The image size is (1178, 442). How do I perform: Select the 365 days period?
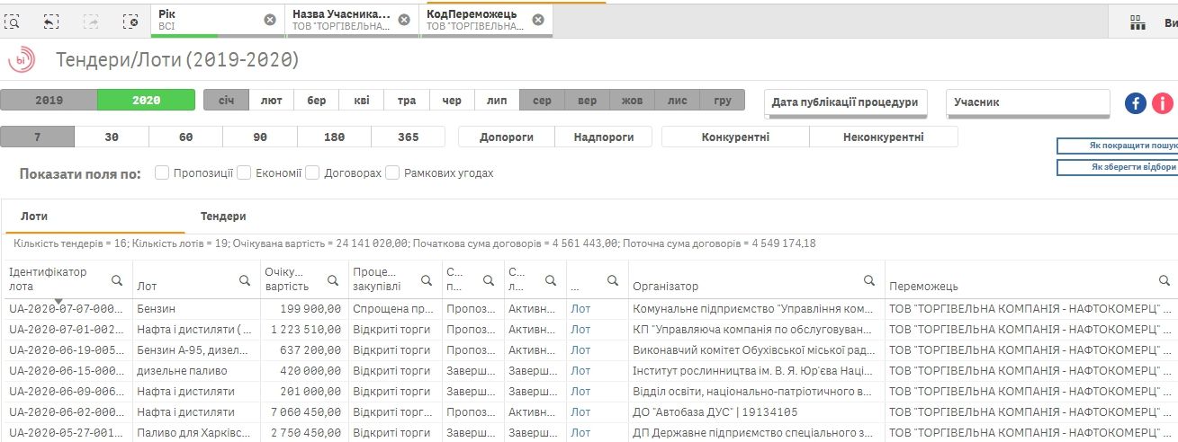click(x=408, y=137)
